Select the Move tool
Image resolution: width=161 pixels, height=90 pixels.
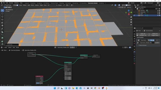click(2, 17)
